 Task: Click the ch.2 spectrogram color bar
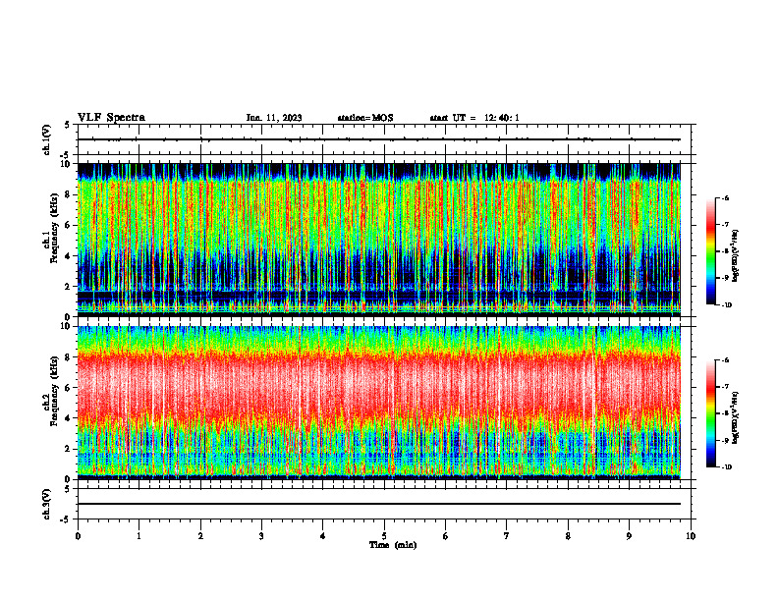pyautogui.click(x=710, y=413)
